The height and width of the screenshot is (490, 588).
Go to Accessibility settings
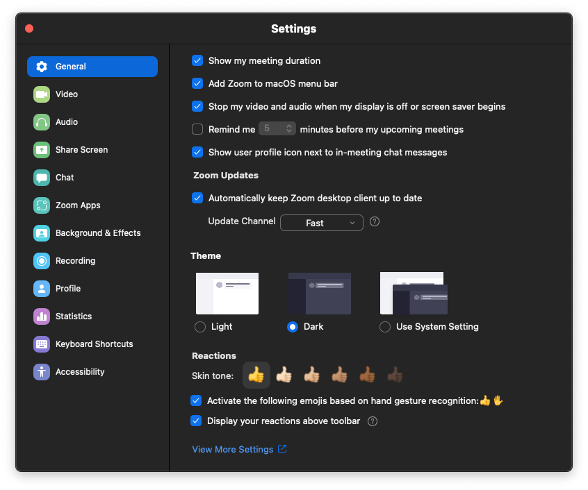click(92, 372)
